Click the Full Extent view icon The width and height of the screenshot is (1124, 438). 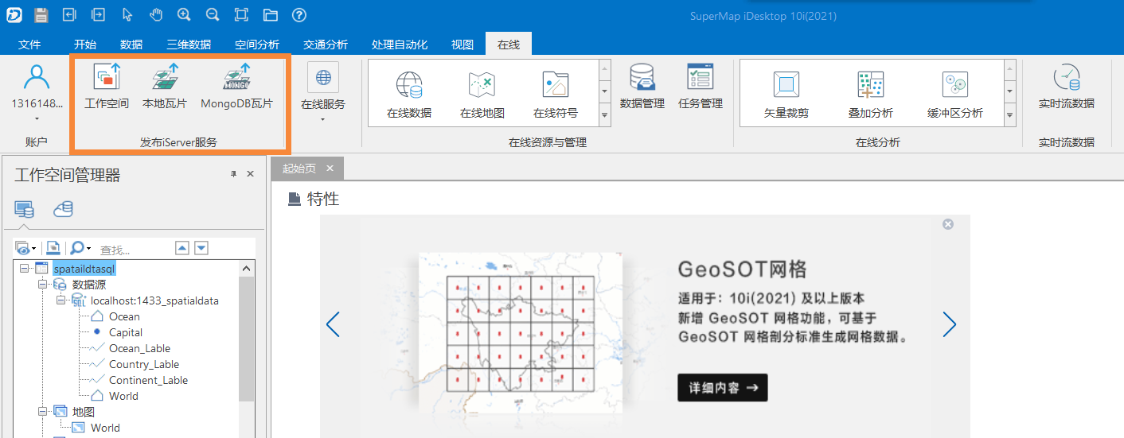(241, 15)
